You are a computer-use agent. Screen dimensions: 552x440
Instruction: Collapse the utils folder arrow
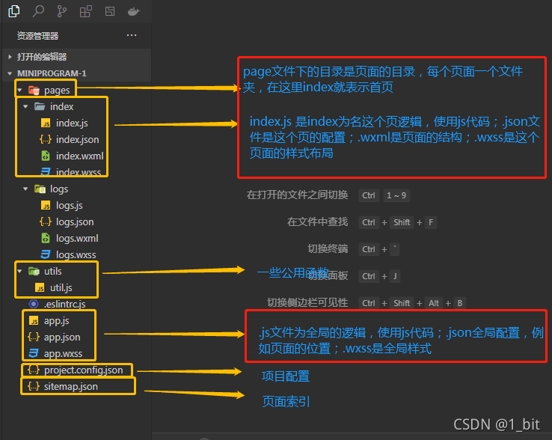(19, 271)
